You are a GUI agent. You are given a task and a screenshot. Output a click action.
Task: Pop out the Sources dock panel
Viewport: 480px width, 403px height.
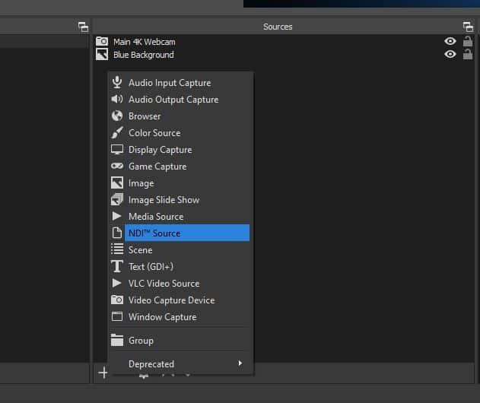tap(468, 27)
